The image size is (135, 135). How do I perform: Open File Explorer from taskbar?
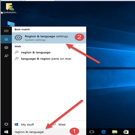click(x=115, y=132)
